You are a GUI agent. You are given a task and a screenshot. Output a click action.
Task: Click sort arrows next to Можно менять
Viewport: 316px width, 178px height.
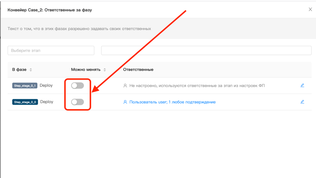click(105, 69)
